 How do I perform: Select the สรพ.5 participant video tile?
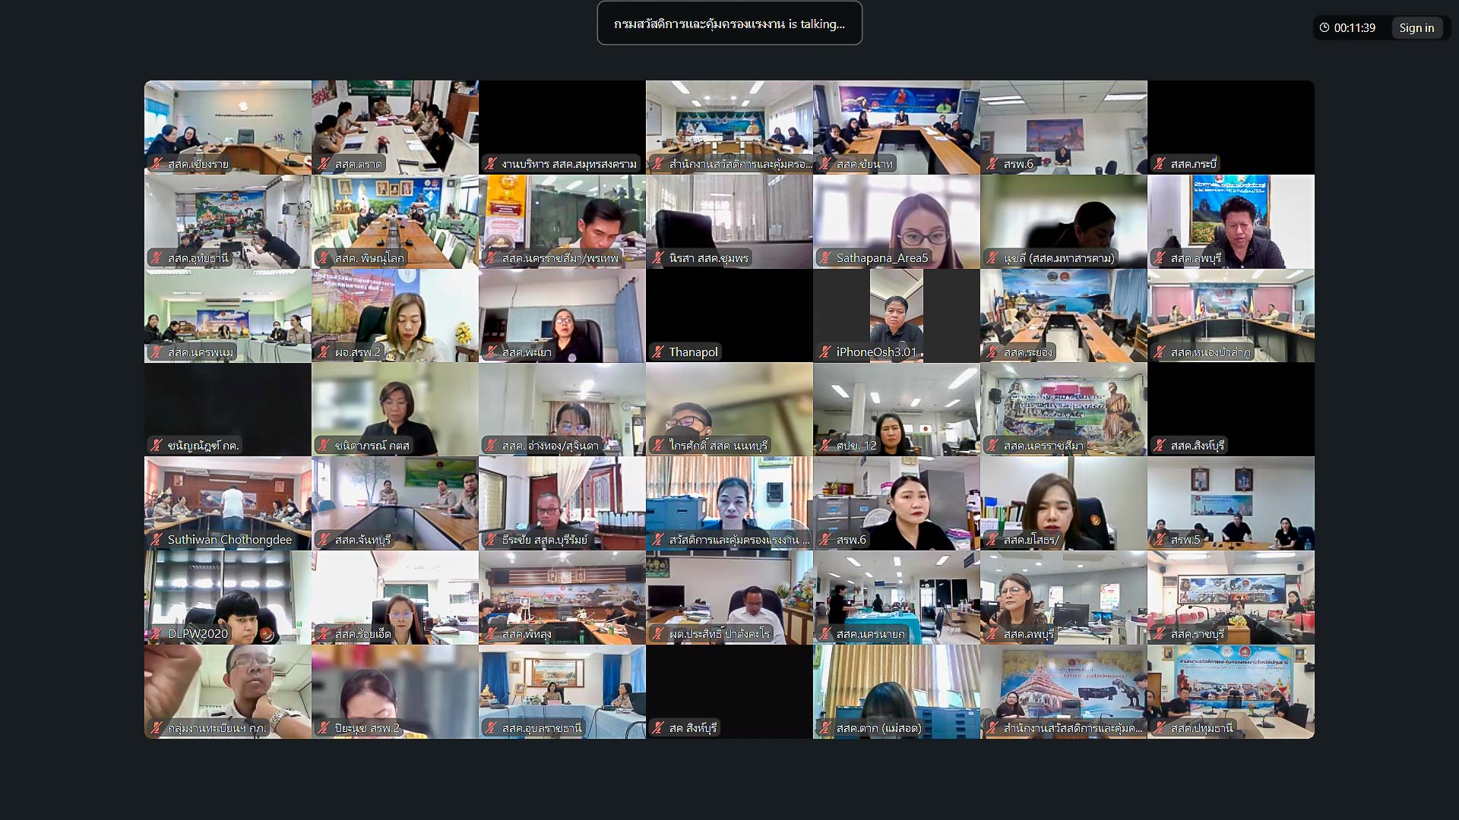(x=1230, y=497)
